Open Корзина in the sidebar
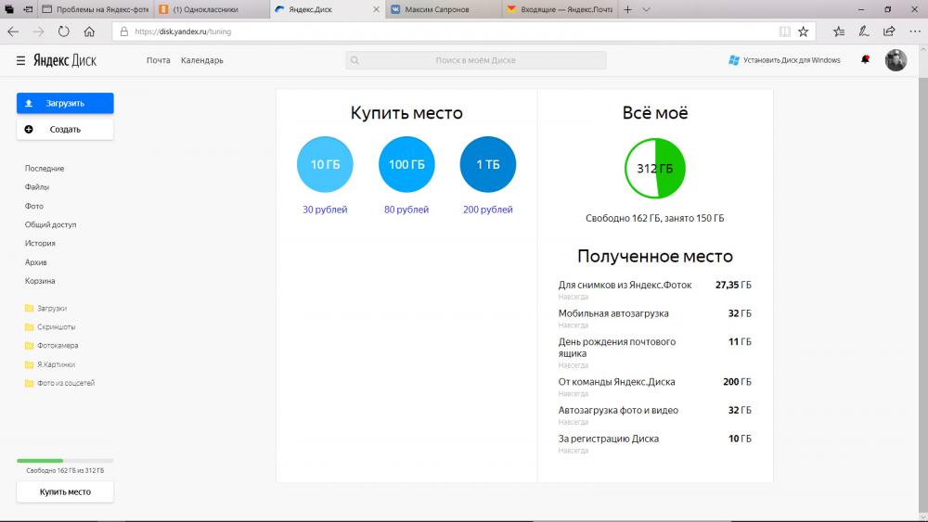Image resolution: width=928 pixels, height=522 pixels. click(x=40, y=281)
